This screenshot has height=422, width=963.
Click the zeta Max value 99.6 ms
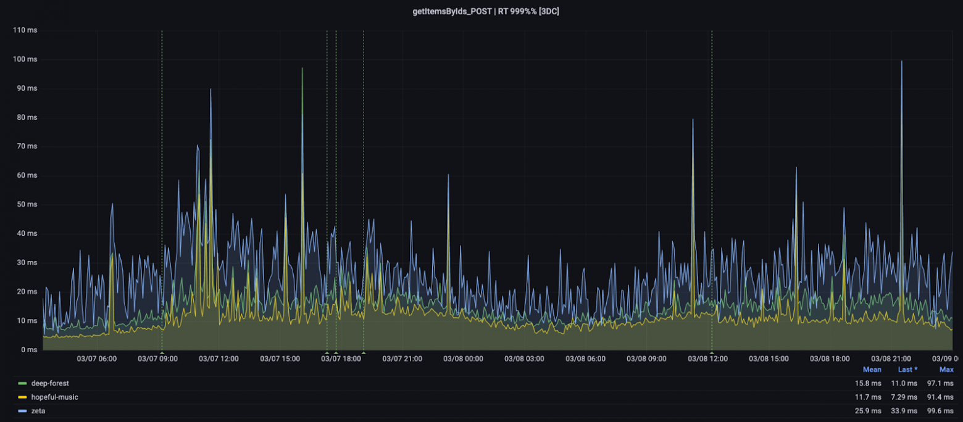(x=940, y=411)
